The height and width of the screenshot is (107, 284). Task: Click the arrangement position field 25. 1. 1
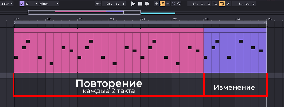tap(114, 4)
